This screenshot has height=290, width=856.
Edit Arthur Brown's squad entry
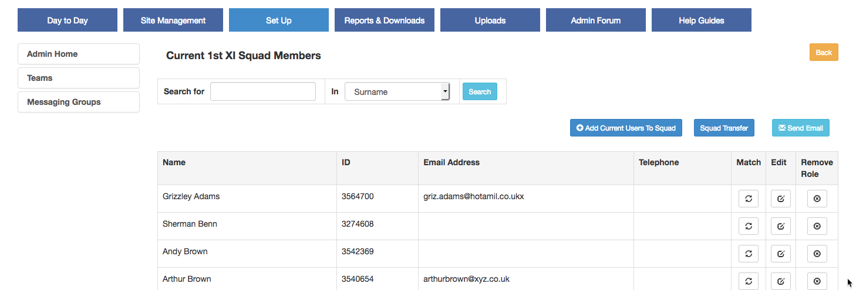click(780, 281)
